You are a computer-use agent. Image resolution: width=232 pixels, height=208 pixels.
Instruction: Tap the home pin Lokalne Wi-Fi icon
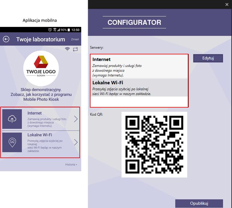[12, 142]
